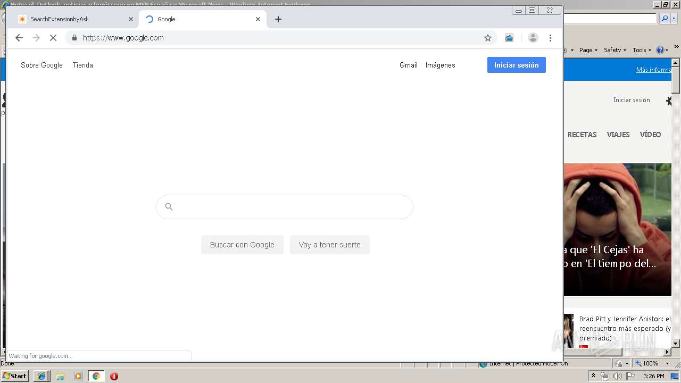Minimize the Internet Explorer window

(x=658, y=4)
